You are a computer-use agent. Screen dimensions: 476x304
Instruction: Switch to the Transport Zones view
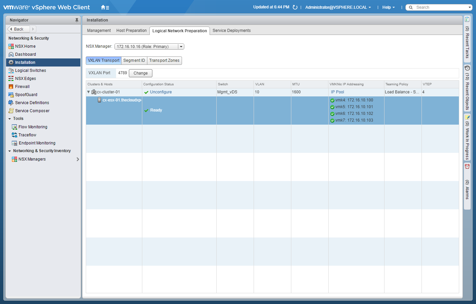click(x=164, y=60)
